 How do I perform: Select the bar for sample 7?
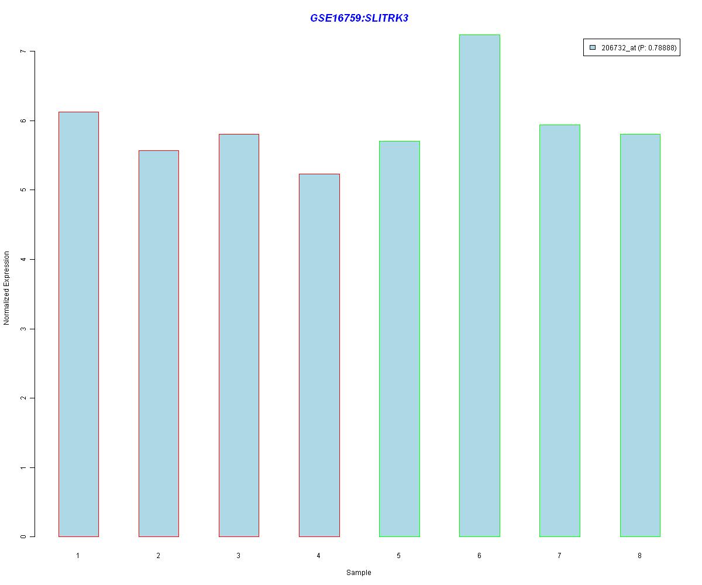tap(560, 331)
